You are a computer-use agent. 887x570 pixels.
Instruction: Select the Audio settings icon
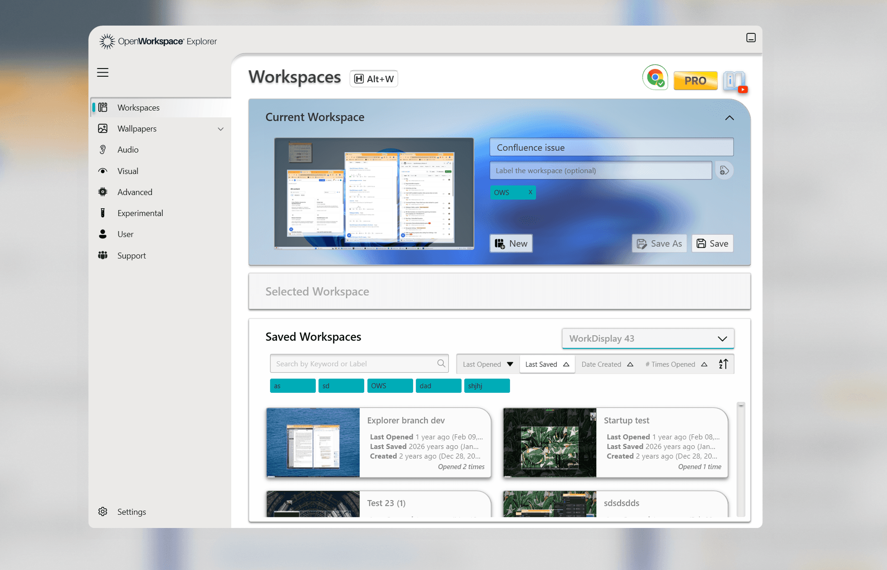click(x=103, y=149)
